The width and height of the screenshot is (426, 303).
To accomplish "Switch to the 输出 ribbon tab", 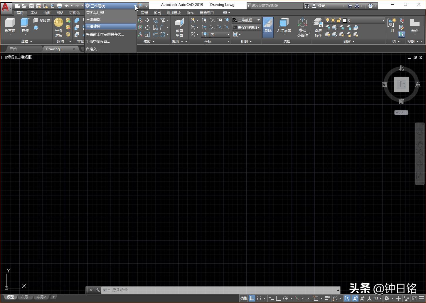I will tap(157, 13).
